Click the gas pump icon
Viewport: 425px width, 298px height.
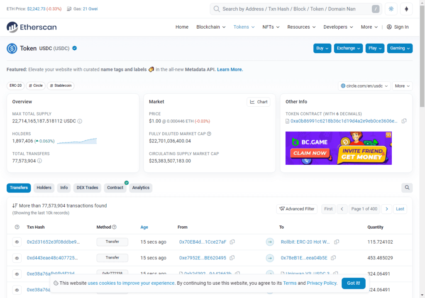pyautogui.click(x=69, y=9)
